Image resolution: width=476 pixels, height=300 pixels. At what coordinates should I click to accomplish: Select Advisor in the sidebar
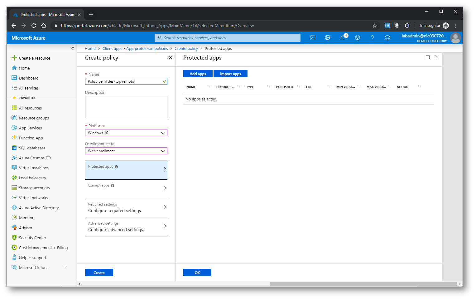click(26, 228)
